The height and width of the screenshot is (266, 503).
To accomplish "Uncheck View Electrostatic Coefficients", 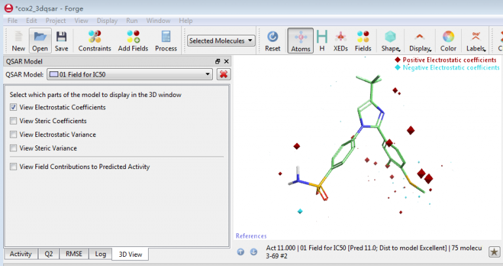I will [14, 107].
